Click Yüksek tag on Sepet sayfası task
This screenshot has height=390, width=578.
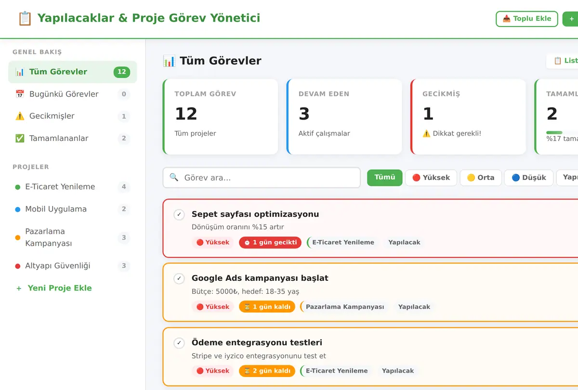[x=213, y=242]
